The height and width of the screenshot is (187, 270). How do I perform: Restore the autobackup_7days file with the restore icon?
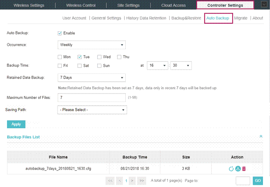click(x=231, y=169)
